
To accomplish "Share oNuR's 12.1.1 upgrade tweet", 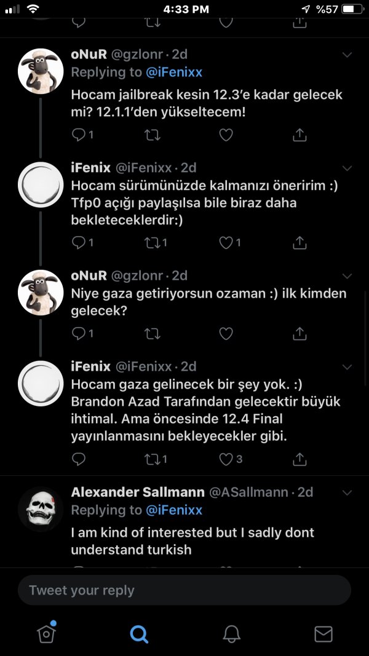I will coord(300,134).
